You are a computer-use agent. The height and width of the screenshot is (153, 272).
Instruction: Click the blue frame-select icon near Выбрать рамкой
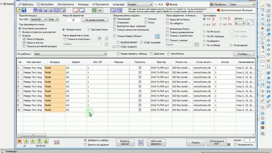141,142
